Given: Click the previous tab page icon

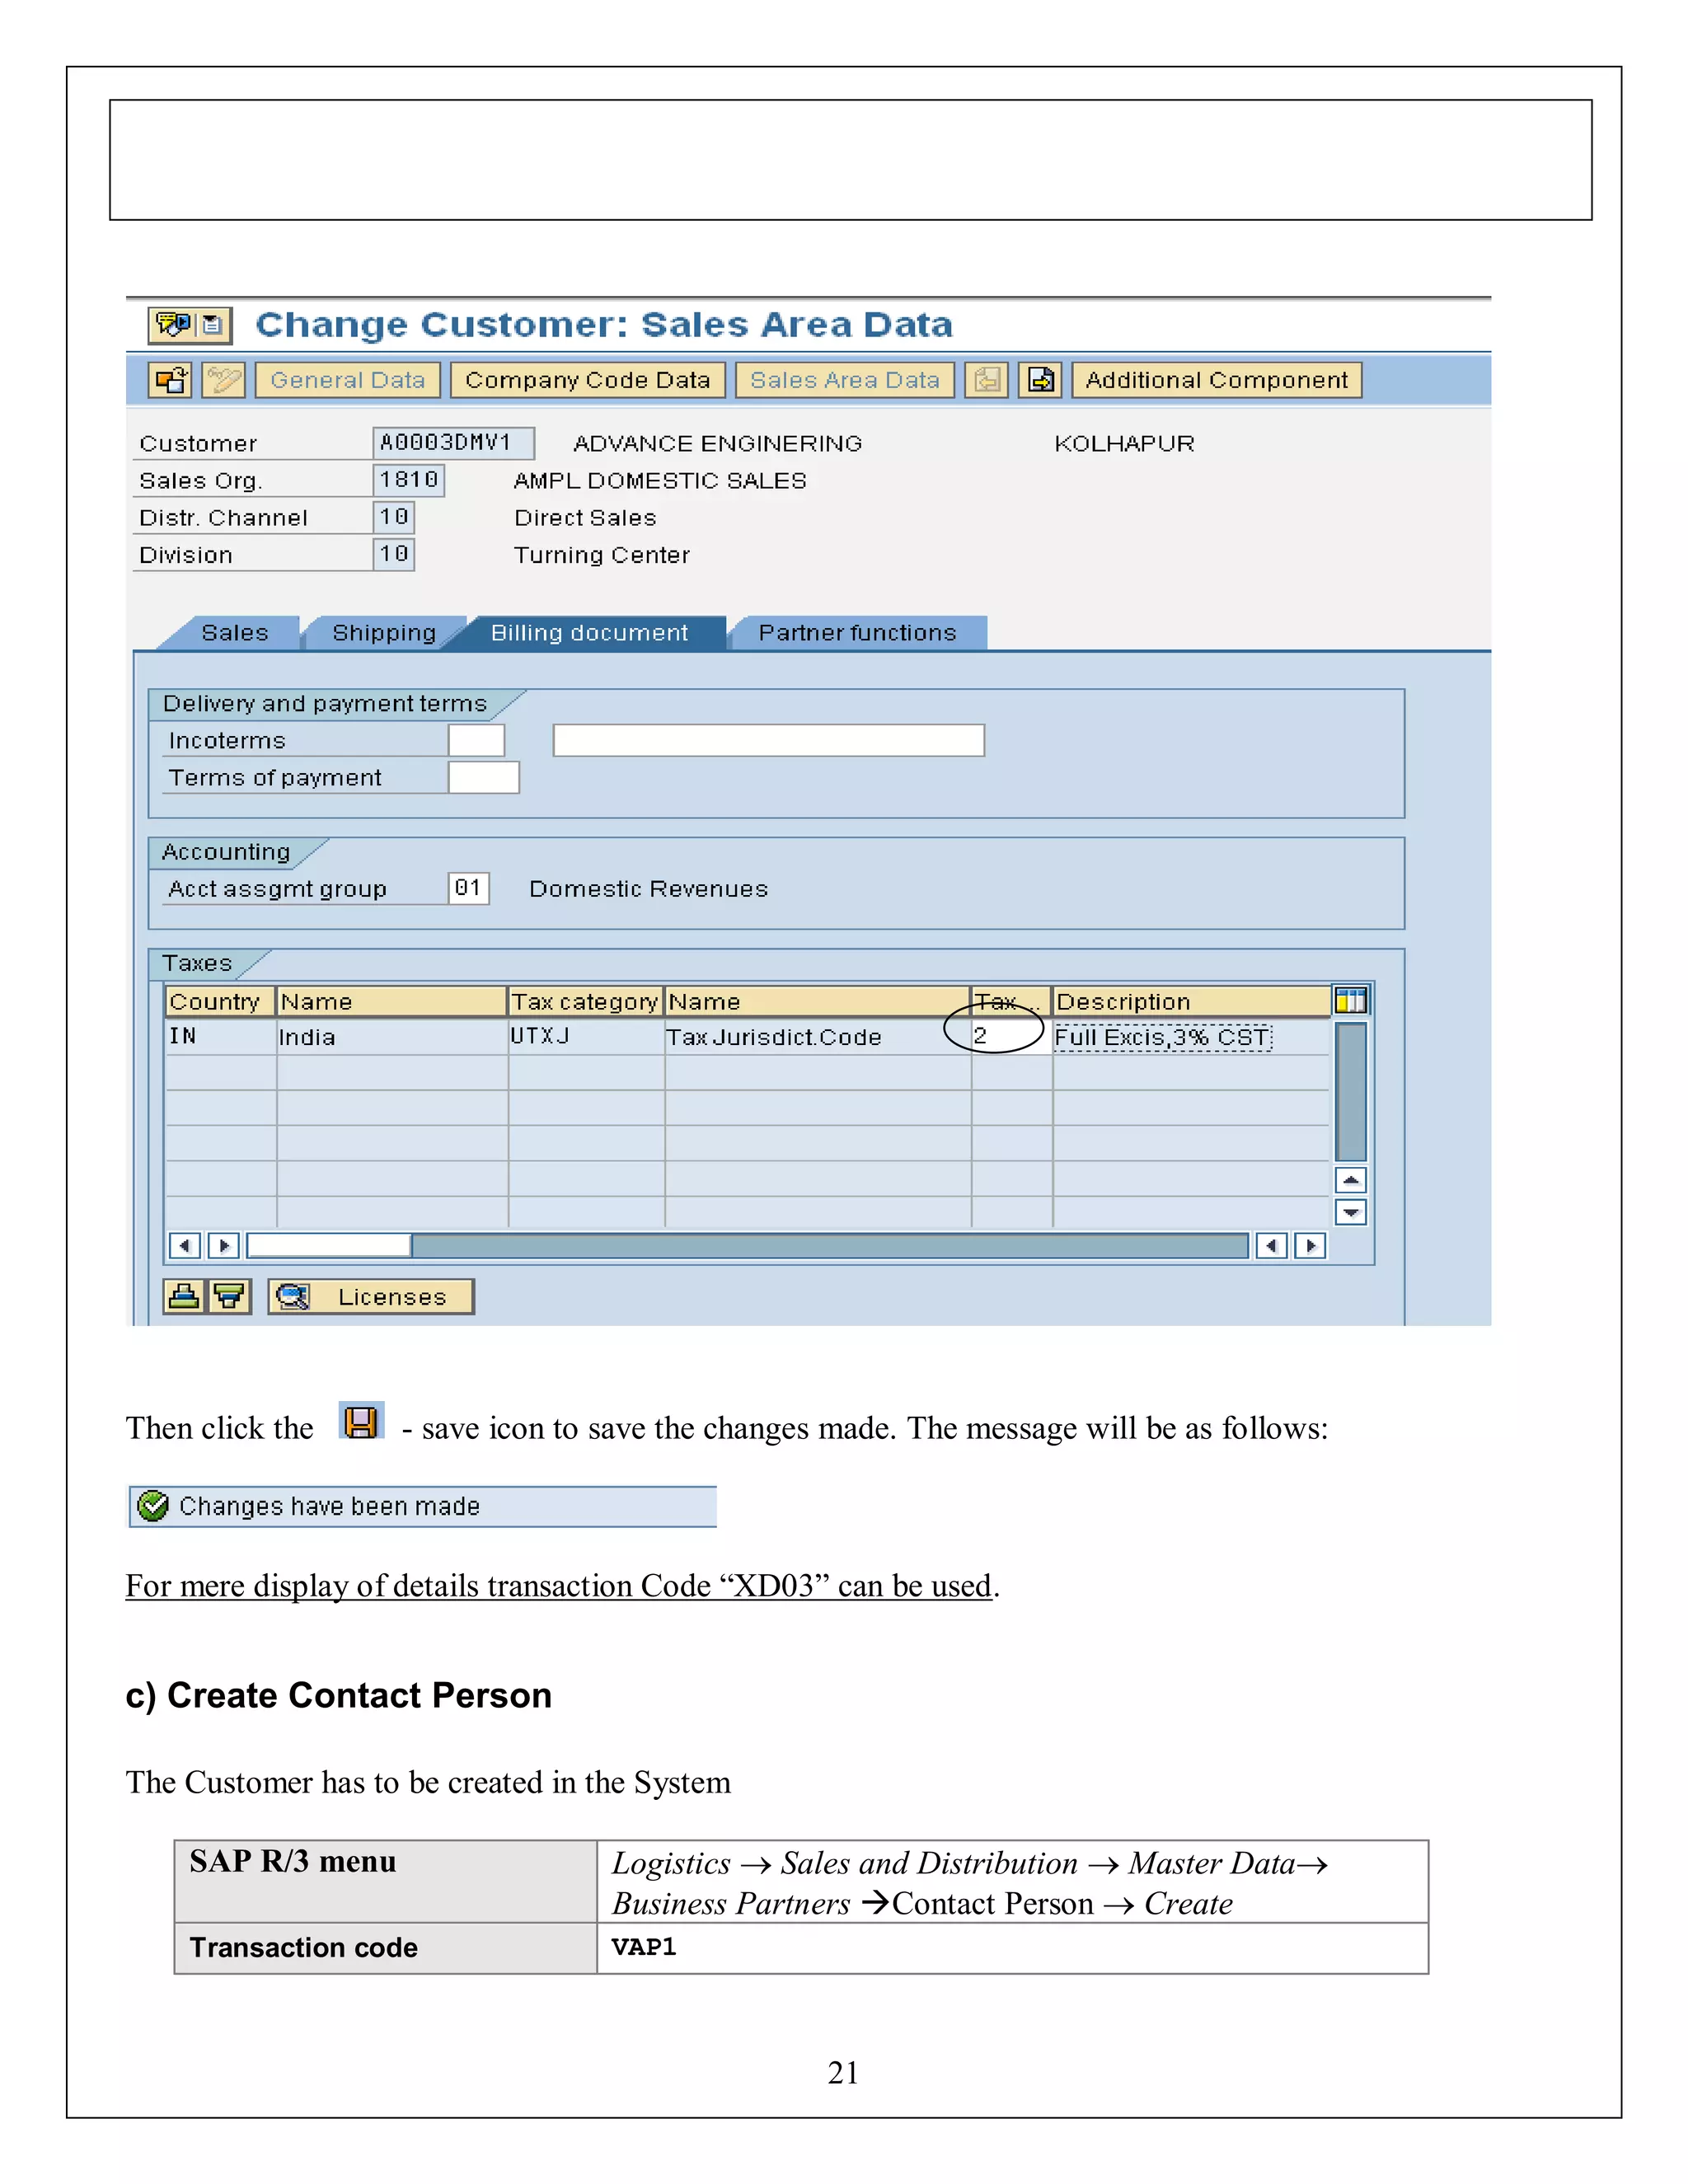Looking at the screenshot, I should 987,380.
